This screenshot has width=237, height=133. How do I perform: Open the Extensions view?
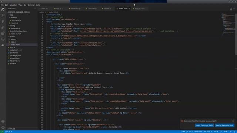[x=3, y=33]
